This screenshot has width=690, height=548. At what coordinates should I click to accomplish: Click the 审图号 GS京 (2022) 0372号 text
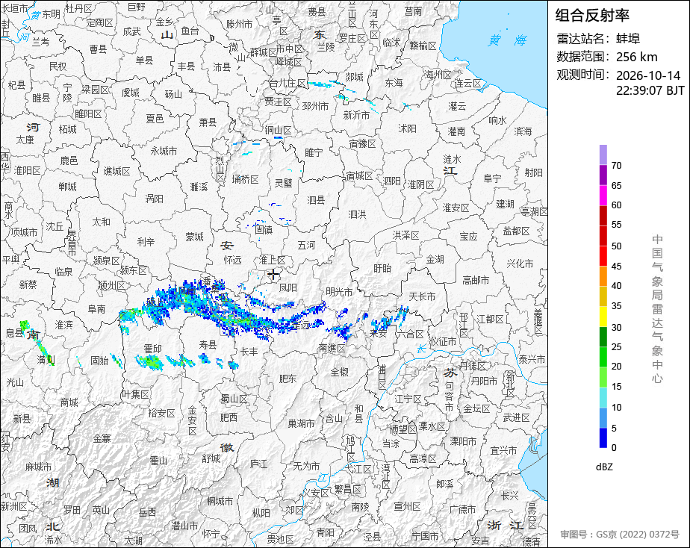tap(620, 535)
